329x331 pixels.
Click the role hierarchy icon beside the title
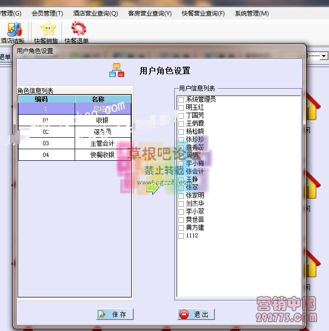[117, 71]
